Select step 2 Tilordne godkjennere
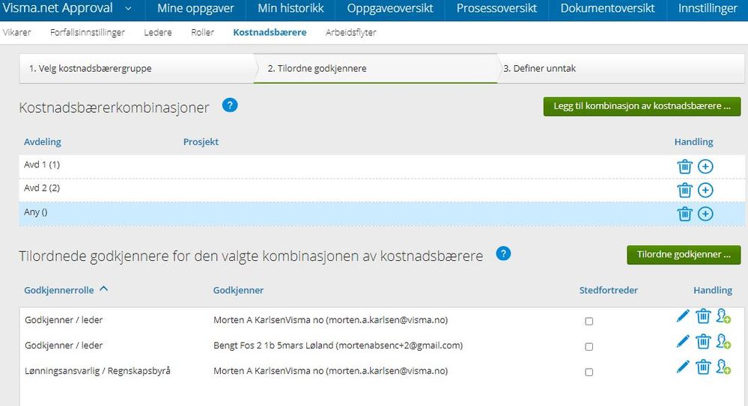This screenshot has width=748, height=406. coord(376,68)
